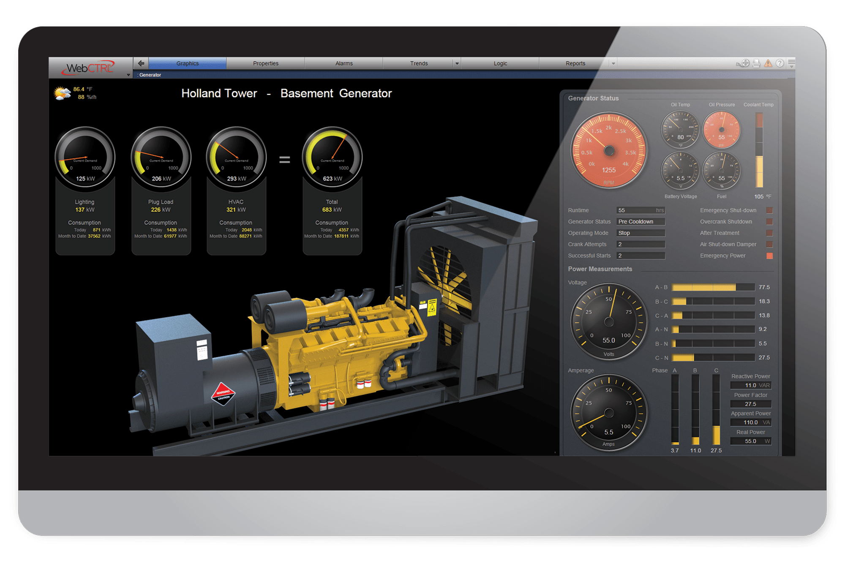Click the B-C voltage bar at 18.3
Viewport: 845px width, 563px height.
(x=713, y=301)
